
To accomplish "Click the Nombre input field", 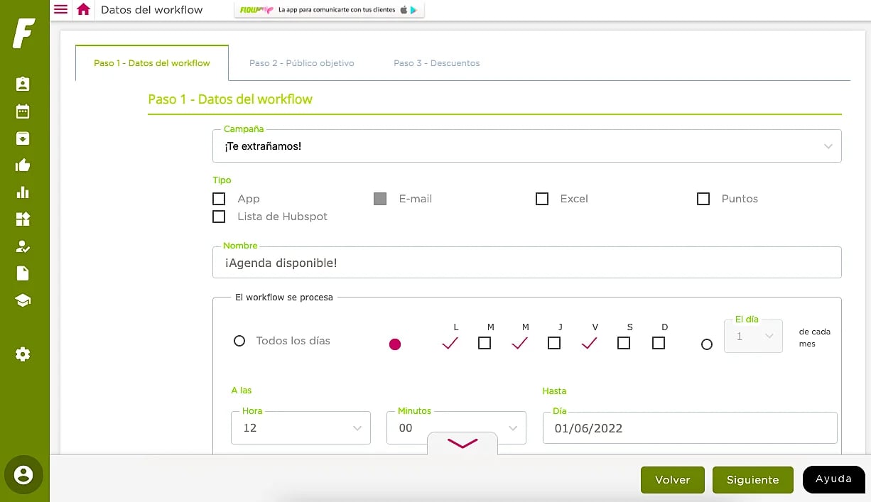I will [527, 263].
